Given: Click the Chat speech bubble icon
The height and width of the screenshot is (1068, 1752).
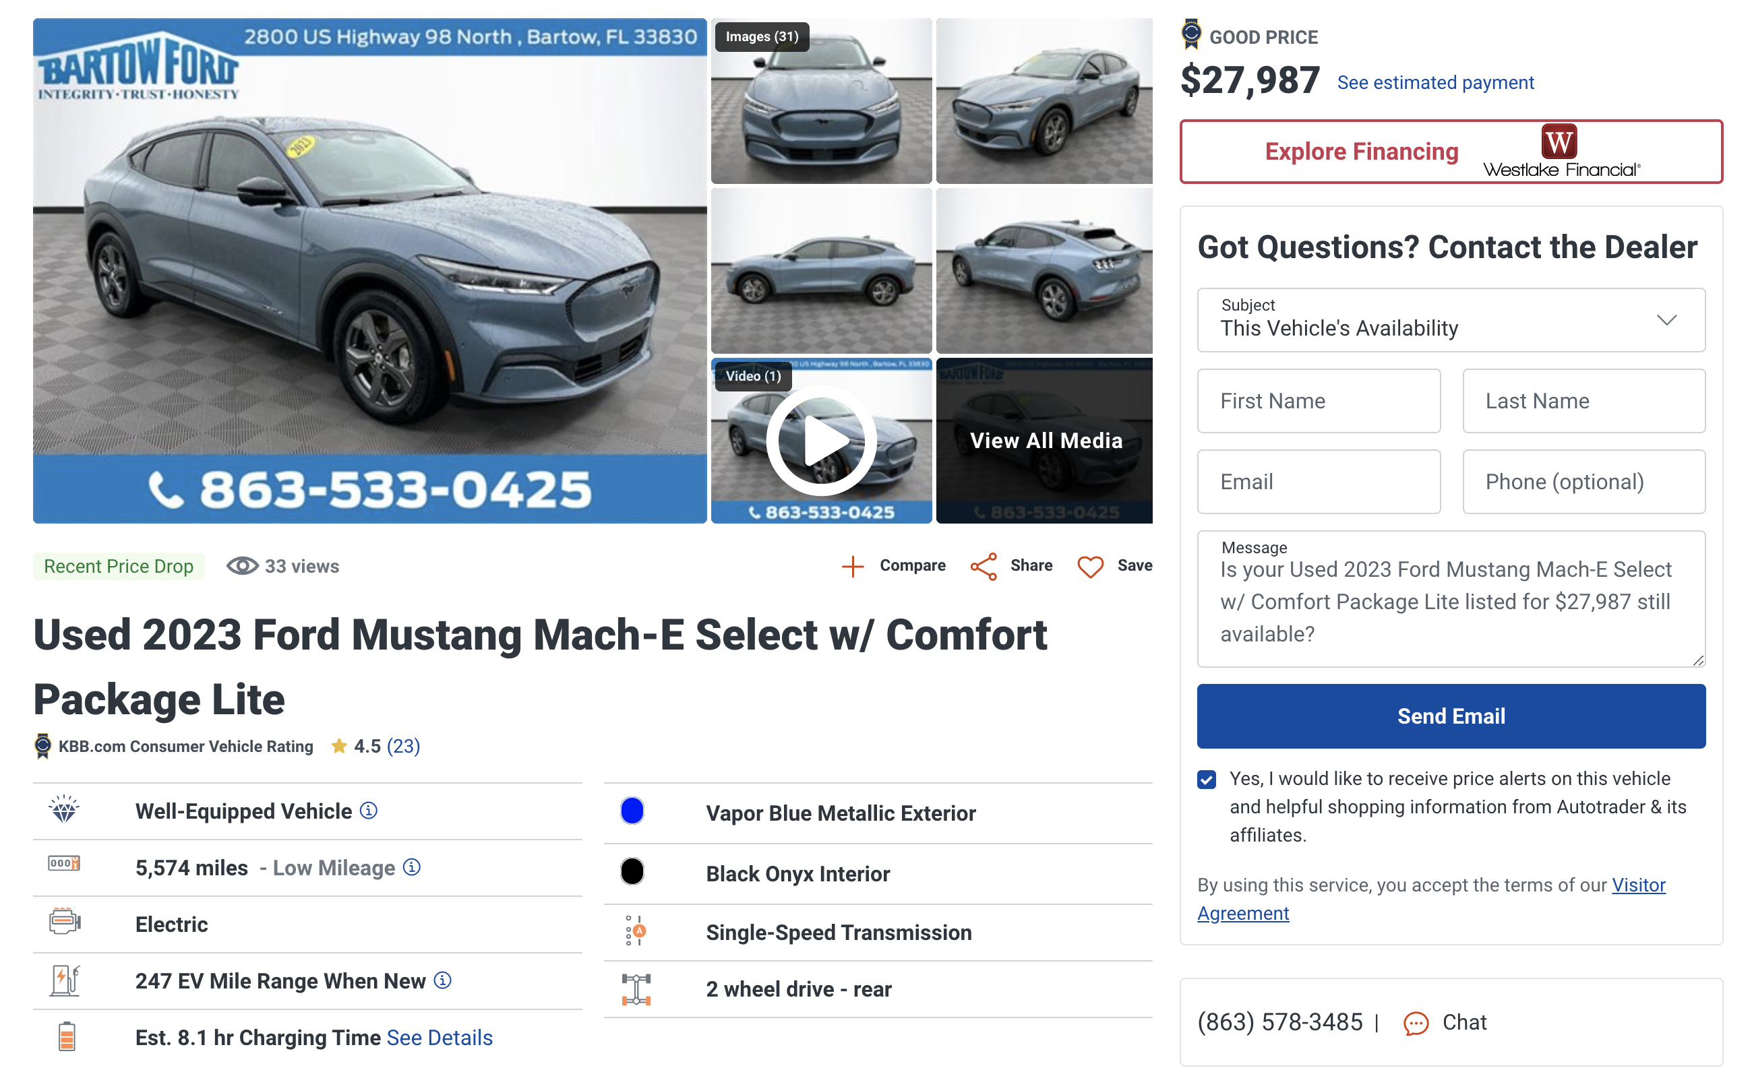Looking at the screenshot, I should pos(1416,1024).
